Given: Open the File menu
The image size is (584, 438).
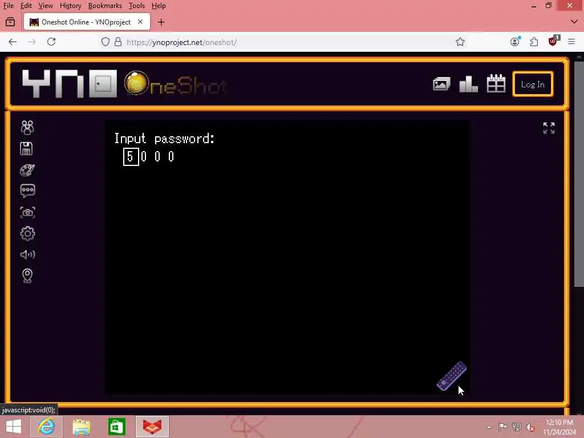Looking at the screenshot, I should pyautogui.click(x=8, y=6).
